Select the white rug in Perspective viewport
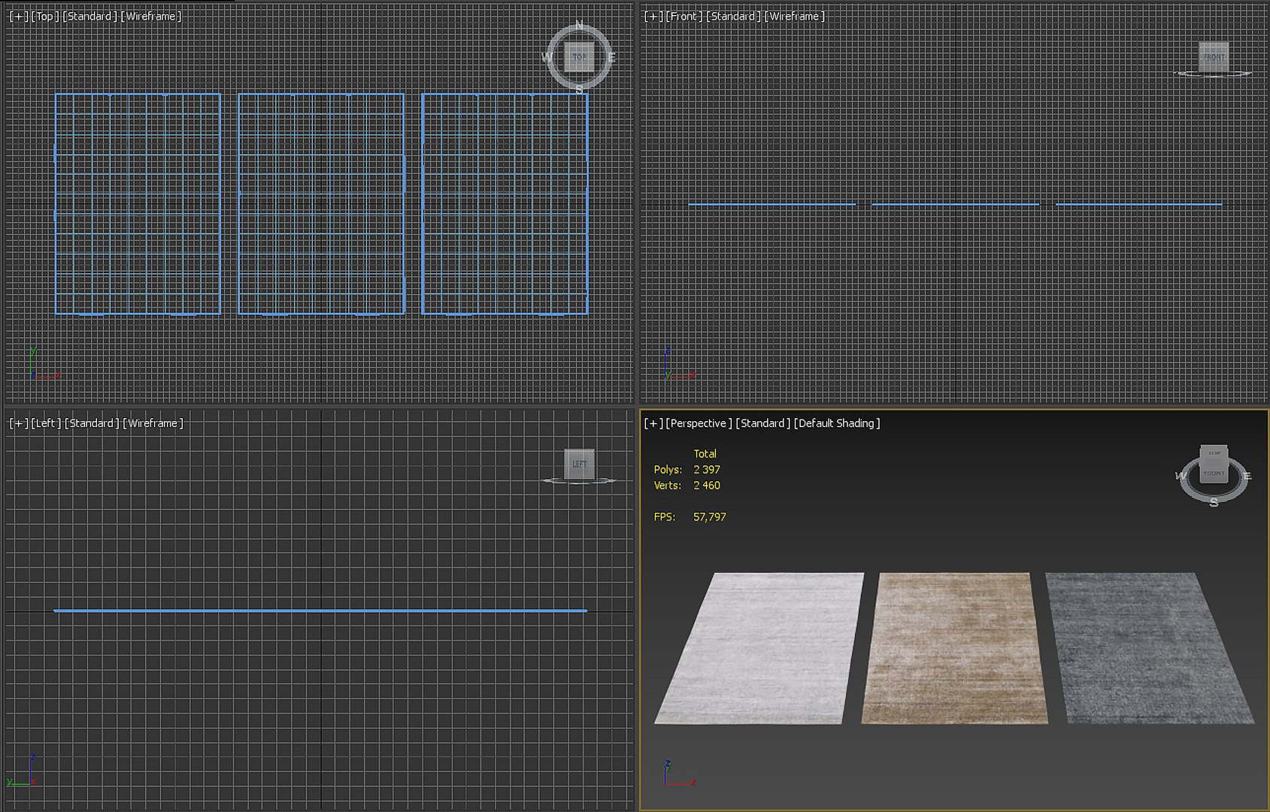This screenshot has height=812, width=1270. coord(761,648)
